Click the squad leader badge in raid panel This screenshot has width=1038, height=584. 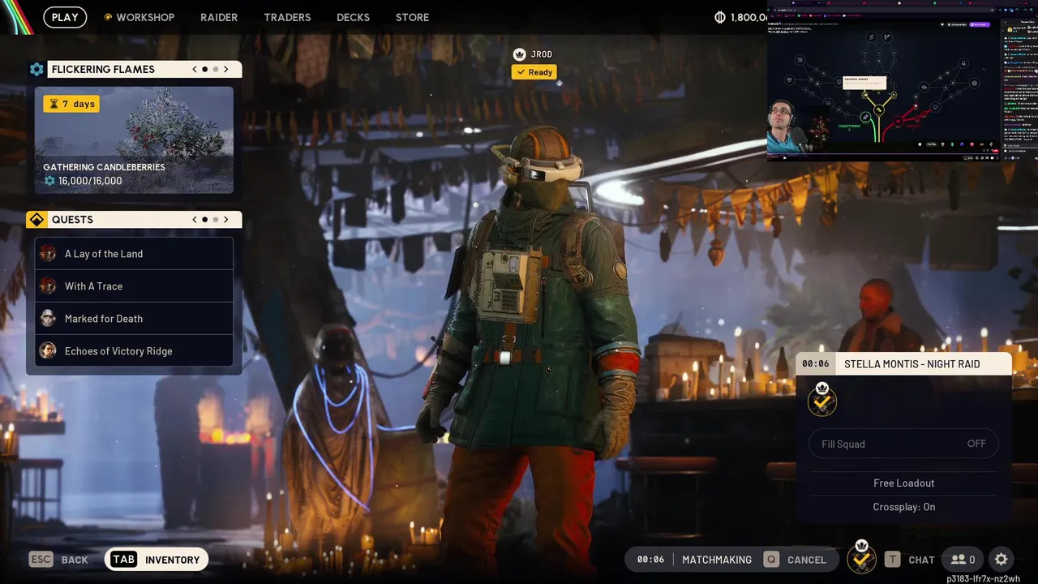(x=822, y=399)
